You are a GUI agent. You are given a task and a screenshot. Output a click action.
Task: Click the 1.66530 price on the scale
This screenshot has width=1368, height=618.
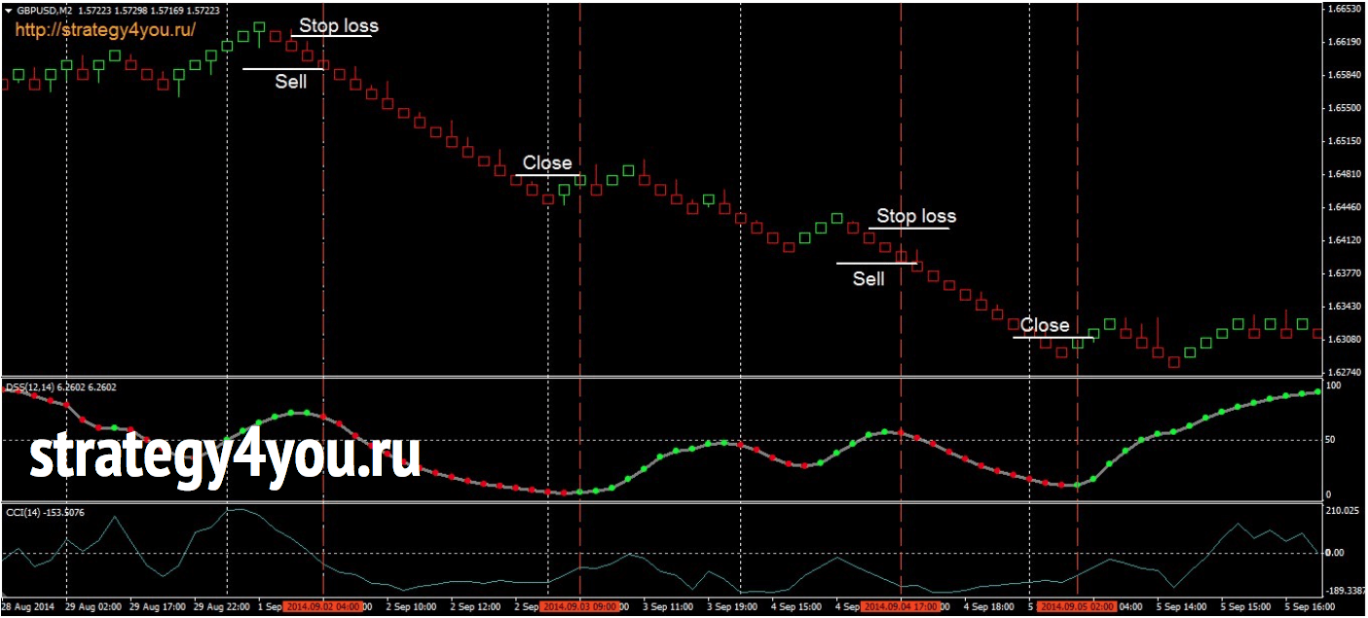pyautogui.click(x=1345, y=9)
